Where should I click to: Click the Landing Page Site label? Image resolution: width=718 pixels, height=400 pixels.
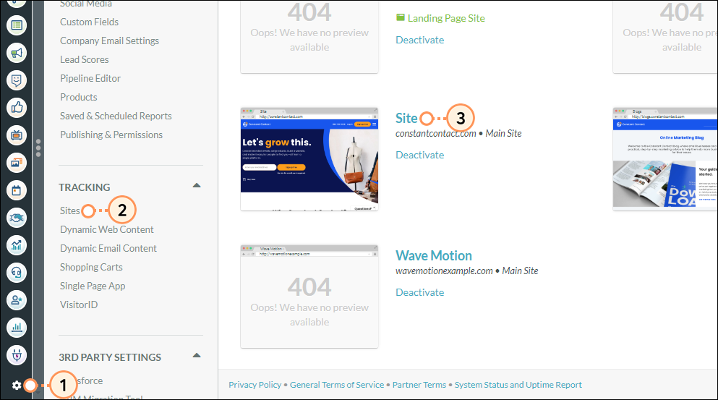pos(446,18)
